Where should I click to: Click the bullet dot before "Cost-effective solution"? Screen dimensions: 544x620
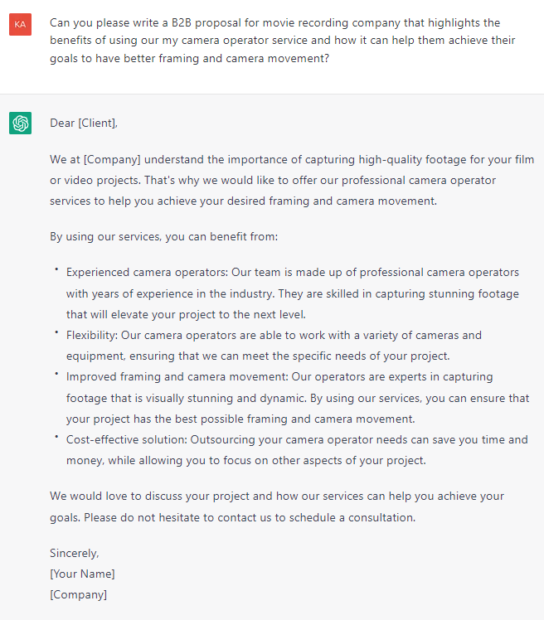click(x=57, y=437)
